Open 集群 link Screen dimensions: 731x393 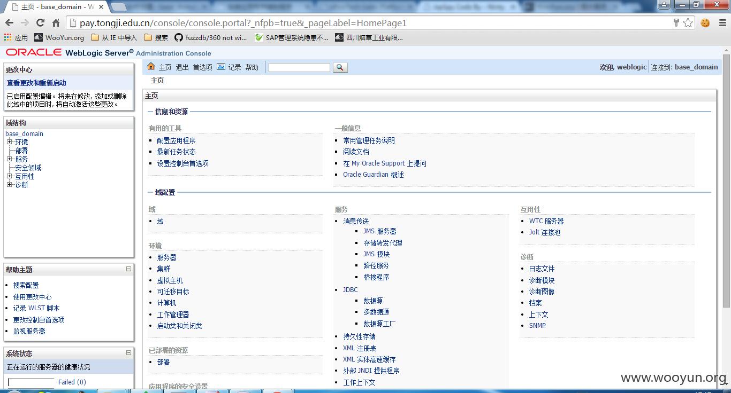tap(163, 269)
